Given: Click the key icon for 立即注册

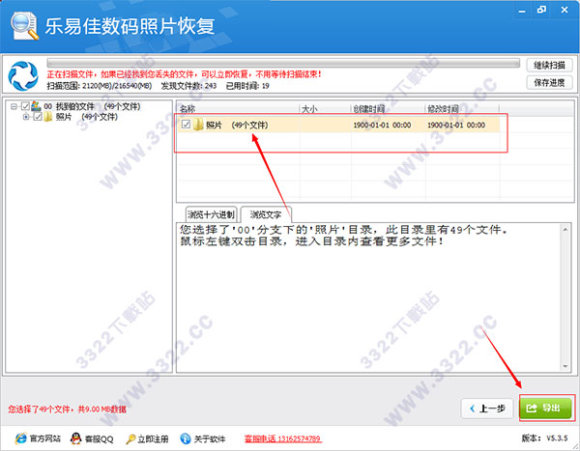Looking at the screenshot, I should (x=130, y=438).
